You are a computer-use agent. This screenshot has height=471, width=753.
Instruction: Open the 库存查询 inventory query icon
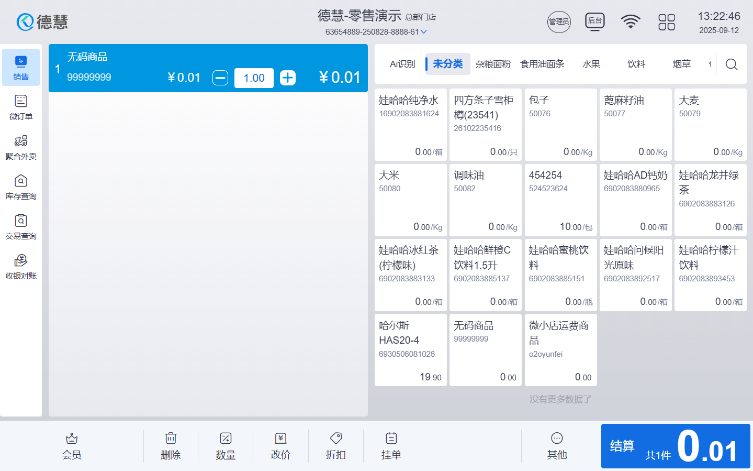(21, 187)
